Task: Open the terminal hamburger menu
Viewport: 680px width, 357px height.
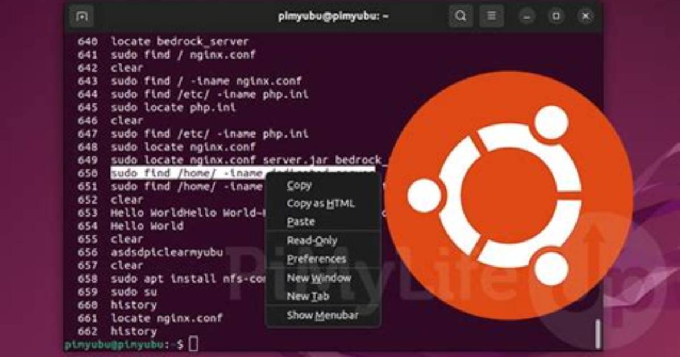Action: click(491, 16)
